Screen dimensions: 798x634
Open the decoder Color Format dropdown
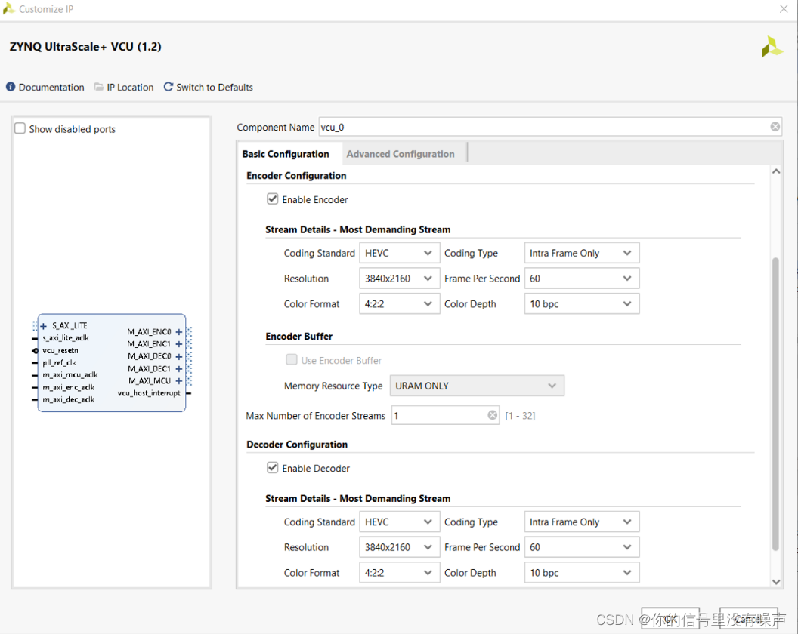coord(400,572)
